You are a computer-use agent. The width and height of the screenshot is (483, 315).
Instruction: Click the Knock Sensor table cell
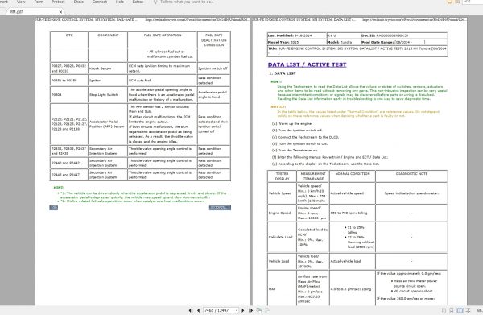[108, 68]
